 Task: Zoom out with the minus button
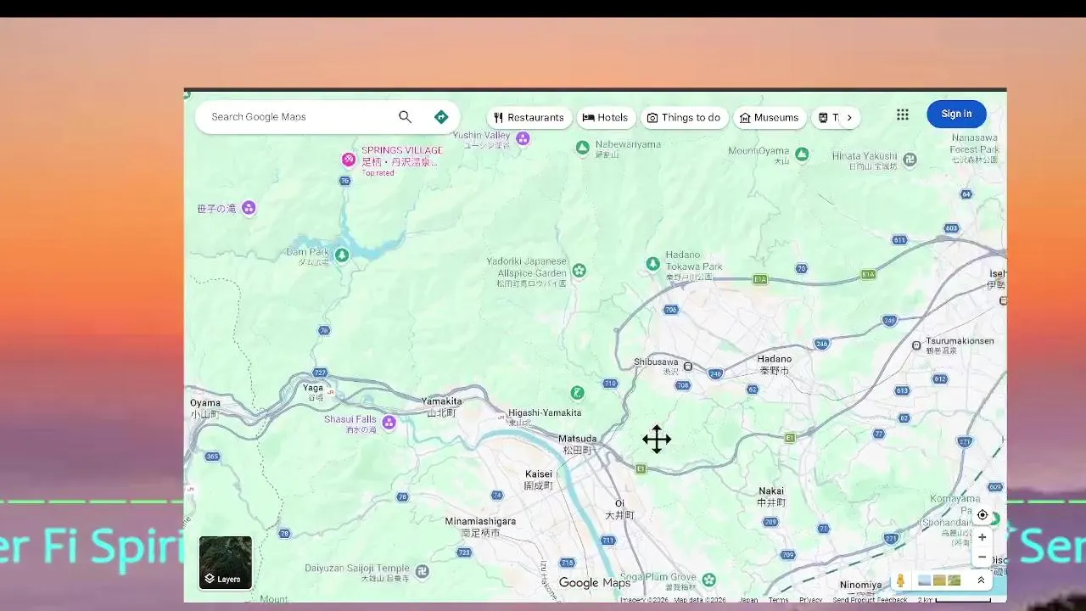982,558
